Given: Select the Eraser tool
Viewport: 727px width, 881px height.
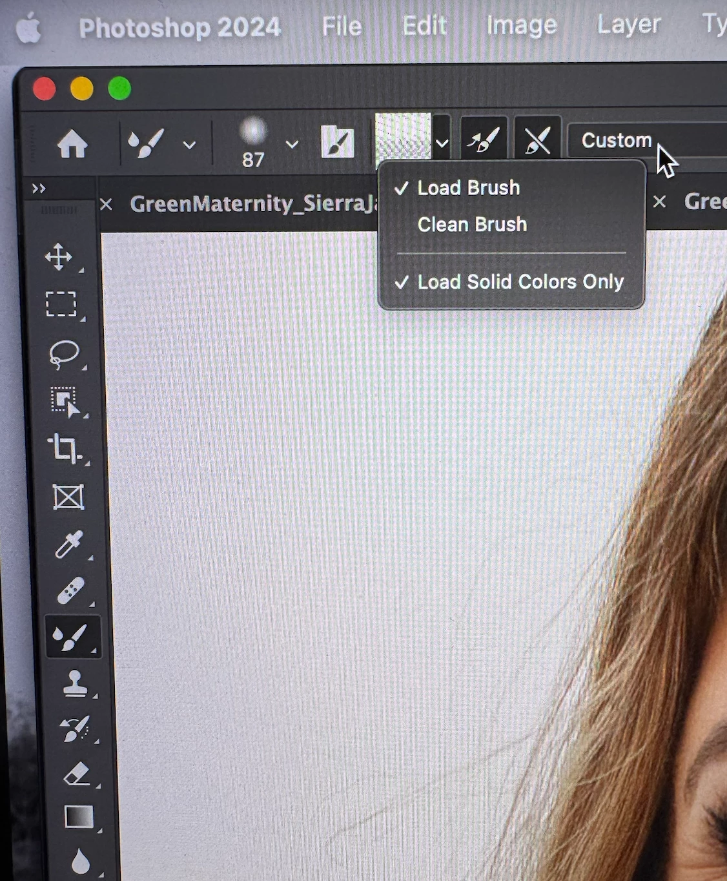Looking at the screenshot, I should [77, 773].
